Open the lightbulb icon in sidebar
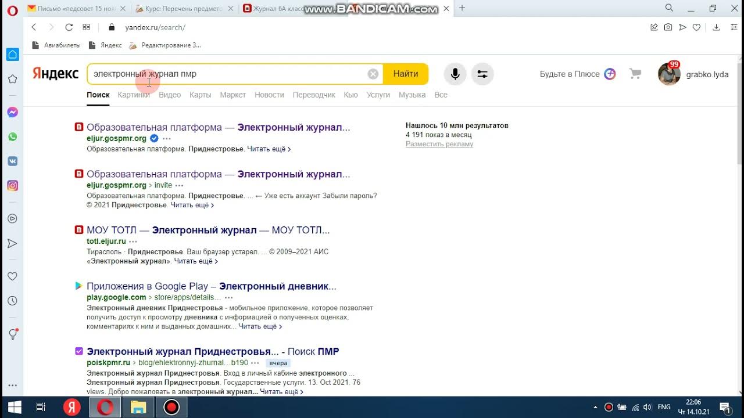The width and height of the screenshot is (744, 418). [x=12, y=334]
